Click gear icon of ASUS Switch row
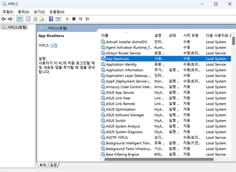The image size is (236, 172). pos(103,120)
